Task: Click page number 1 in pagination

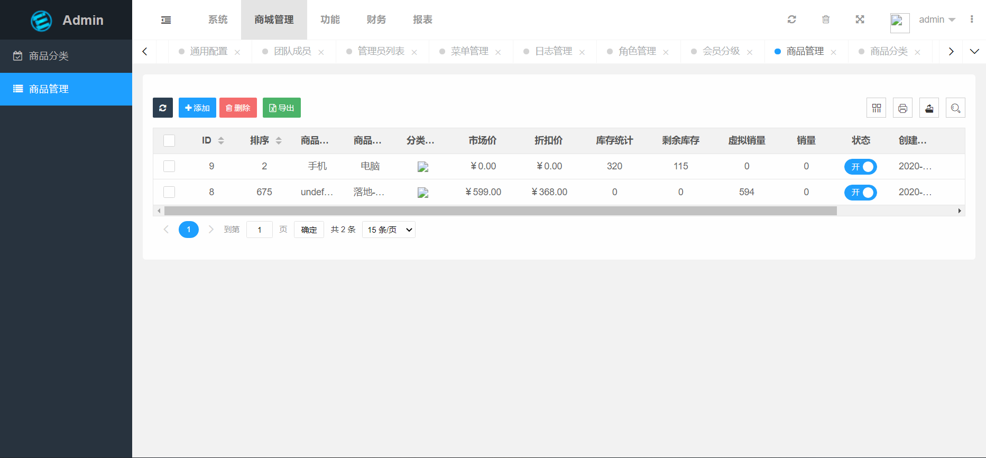Action: [x=189, y=230]
